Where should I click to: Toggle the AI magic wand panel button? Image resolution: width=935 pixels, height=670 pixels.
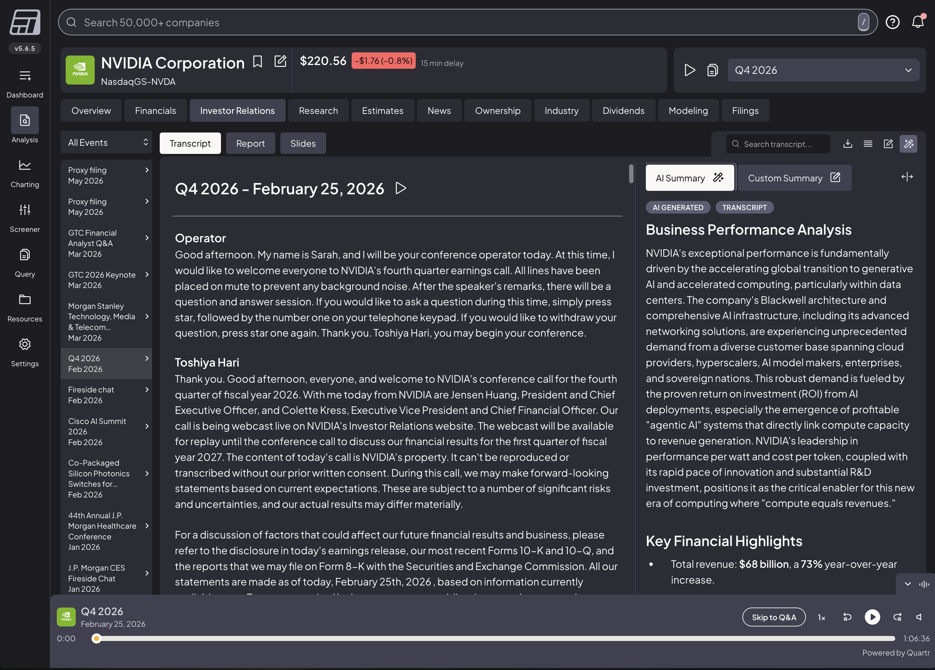tap(908, 144)
